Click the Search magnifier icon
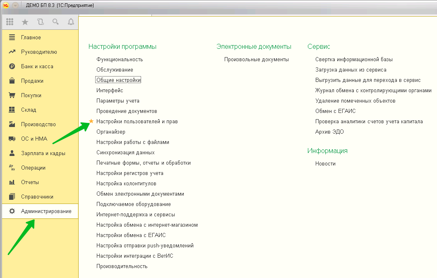The width and height of the screenshot is (437, 278). [55, 22]
